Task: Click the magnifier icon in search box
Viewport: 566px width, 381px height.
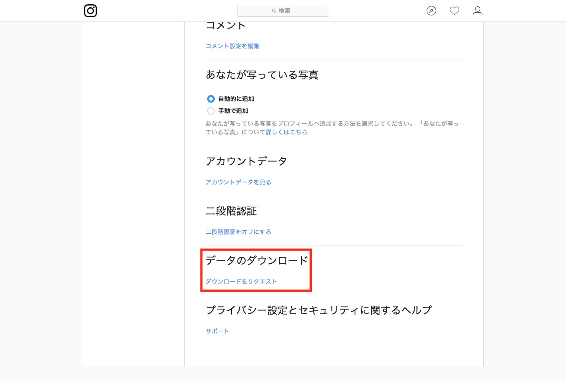Action: [x=274, y=11]
